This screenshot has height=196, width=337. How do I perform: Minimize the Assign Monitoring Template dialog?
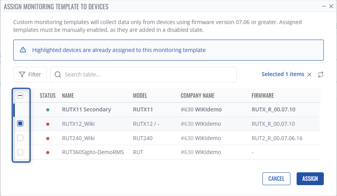[324, 7]
